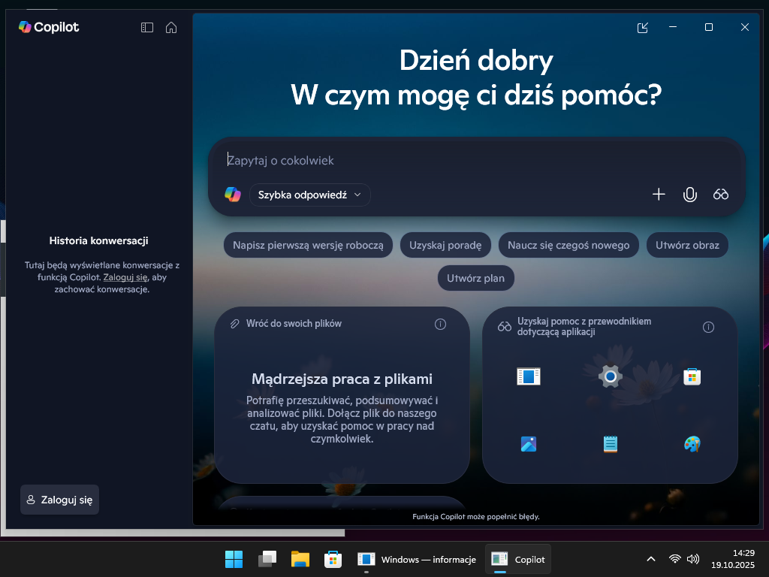Select the Notepad app icon in guide card
The width and height of the screenshot is (769, 577).
coord(610,444)
